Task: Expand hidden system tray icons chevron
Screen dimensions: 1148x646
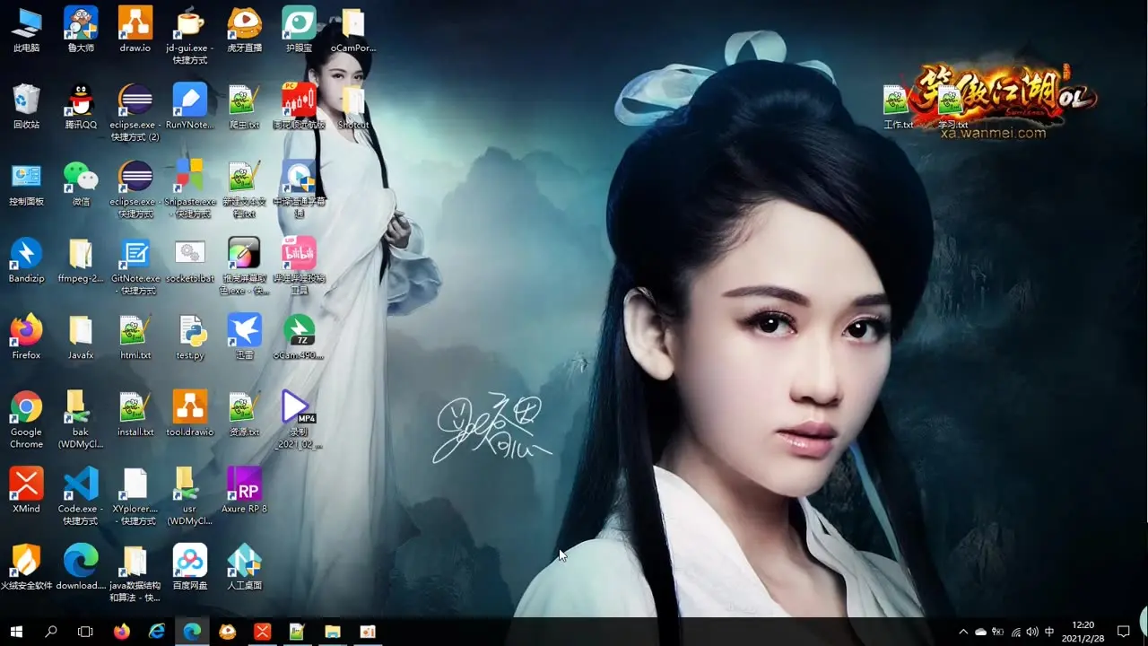Action: (x=963, y=632)
